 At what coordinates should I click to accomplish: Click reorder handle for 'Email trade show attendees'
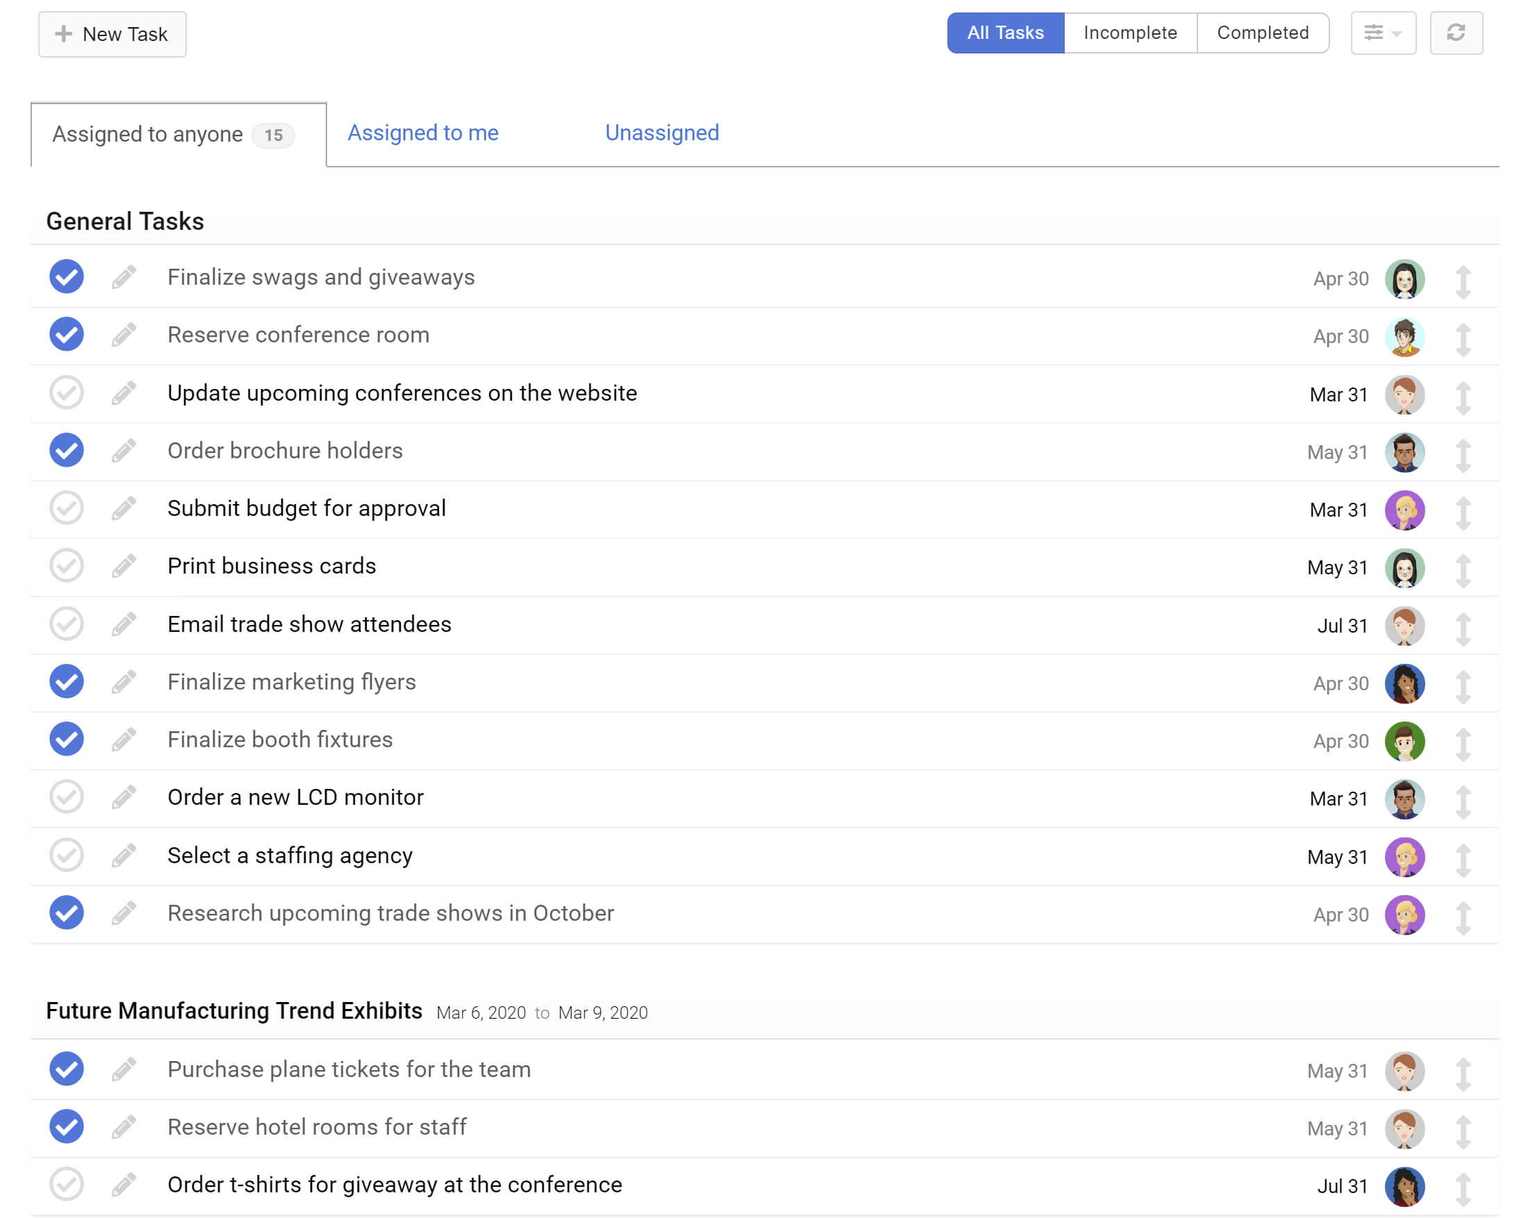(1463, 628)
